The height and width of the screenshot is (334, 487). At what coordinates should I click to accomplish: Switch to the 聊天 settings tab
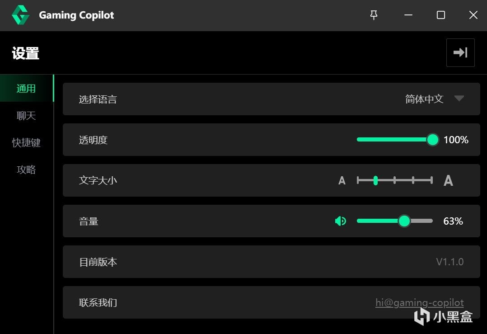point(26,116)
